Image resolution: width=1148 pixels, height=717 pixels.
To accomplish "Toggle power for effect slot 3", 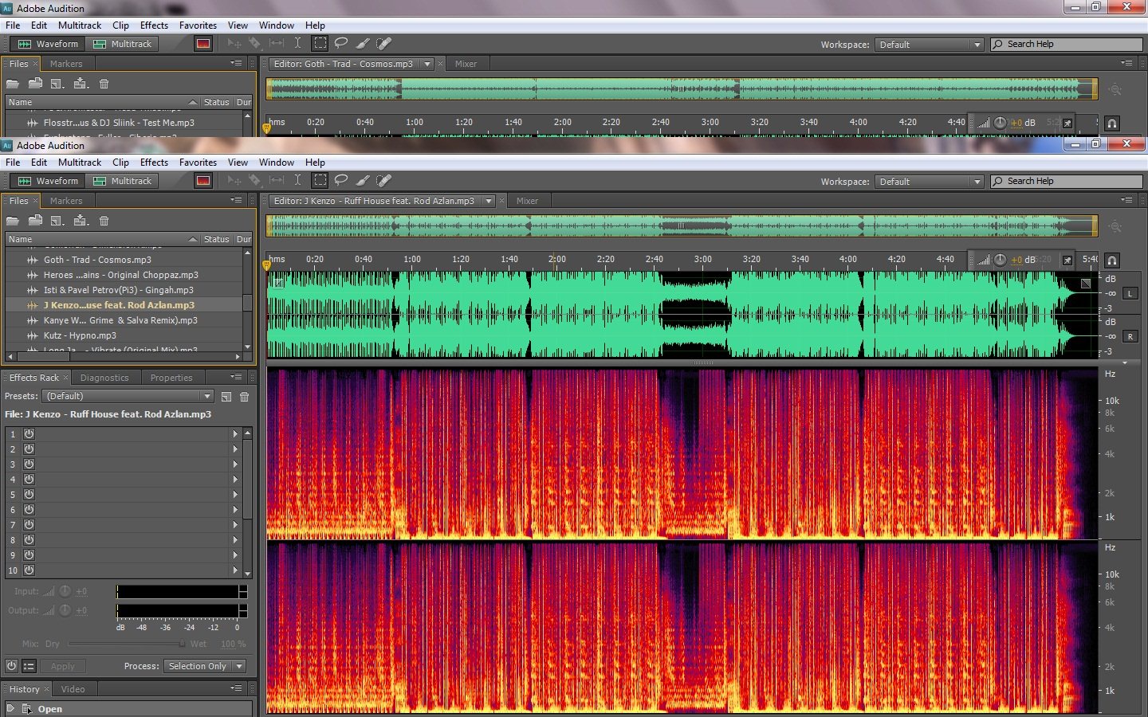I will (29, 464).
